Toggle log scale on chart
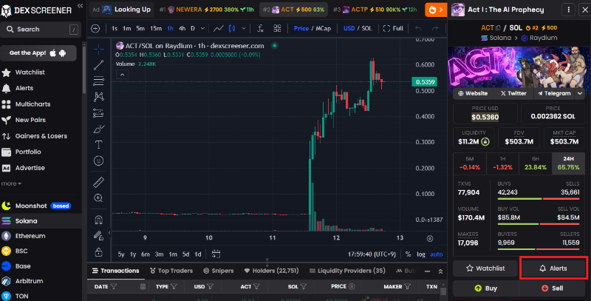591x301 pixels. 421,254
